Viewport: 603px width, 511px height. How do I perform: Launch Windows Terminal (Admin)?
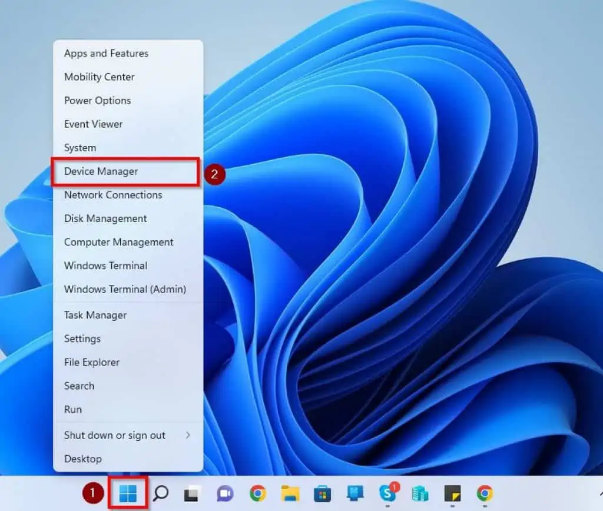tap(118, 289)
